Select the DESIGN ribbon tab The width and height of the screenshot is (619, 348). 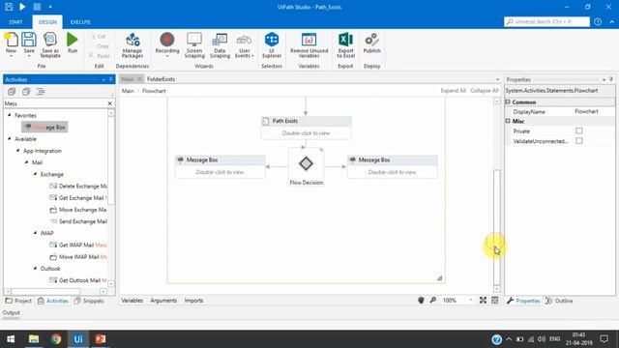(x=47, y=22)
